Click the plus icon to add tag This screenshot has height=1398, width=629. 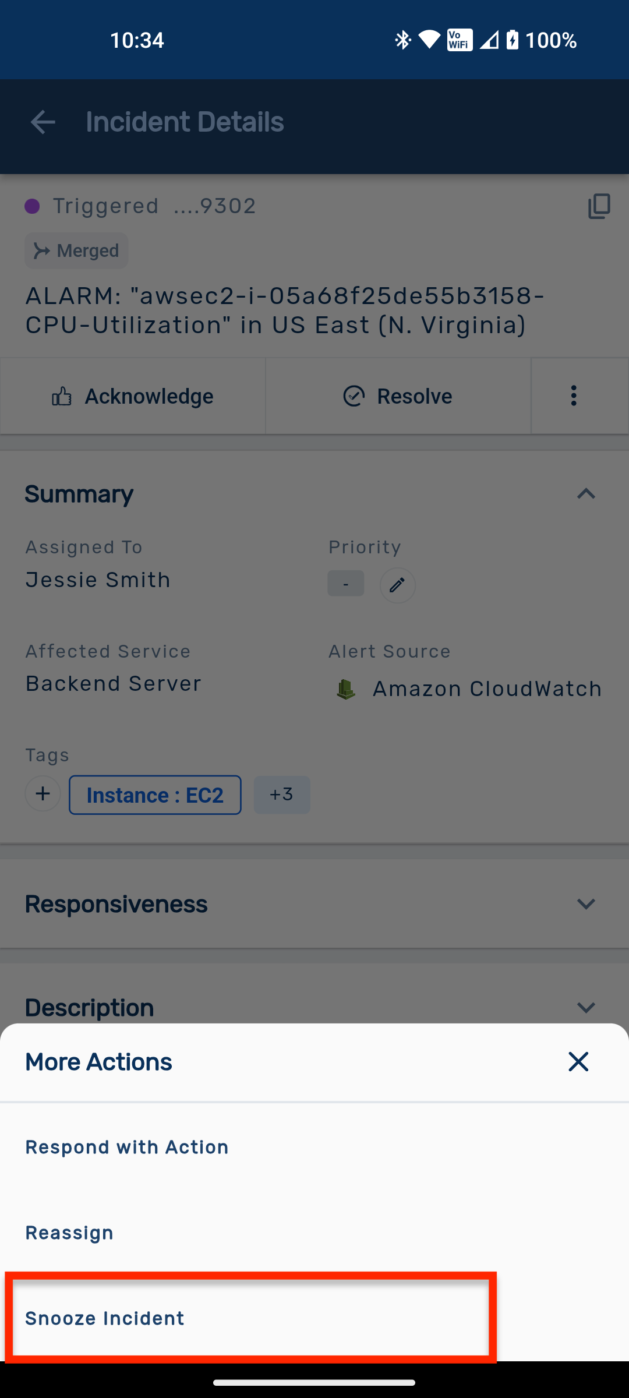(x=43, y=794)
